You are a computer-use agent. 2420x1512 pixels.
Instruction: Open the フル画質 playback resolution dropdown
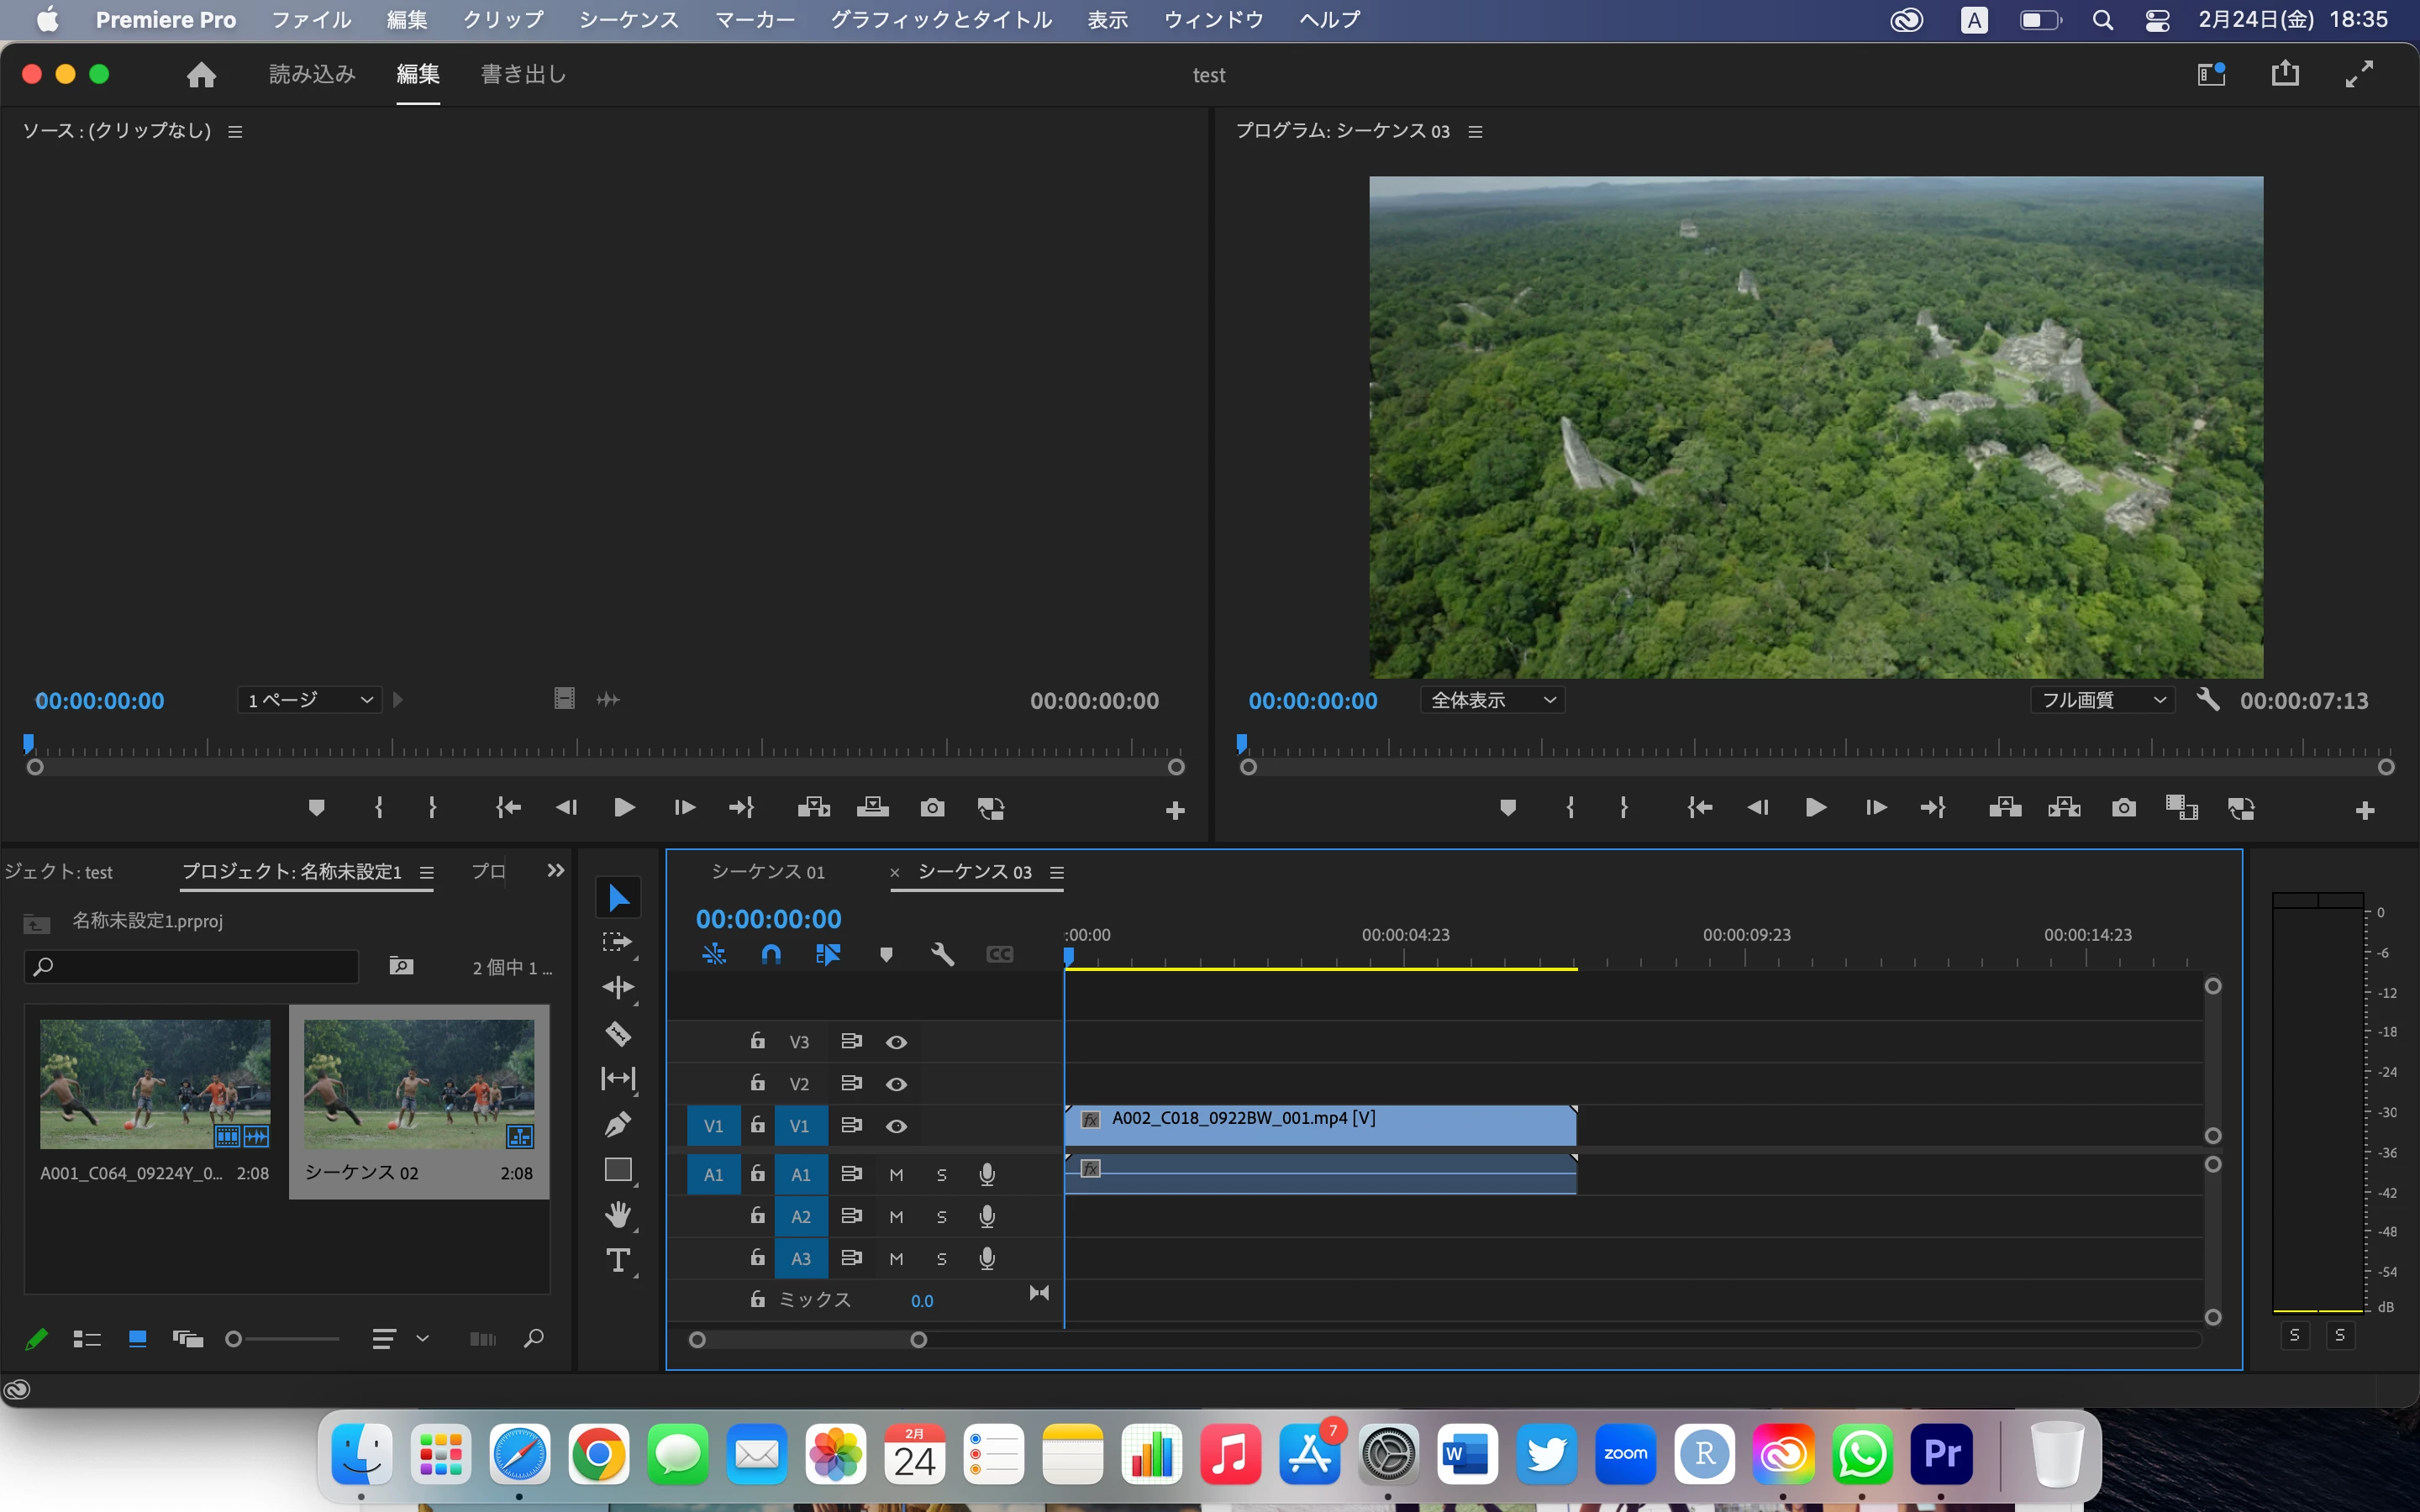point(2102,700)
